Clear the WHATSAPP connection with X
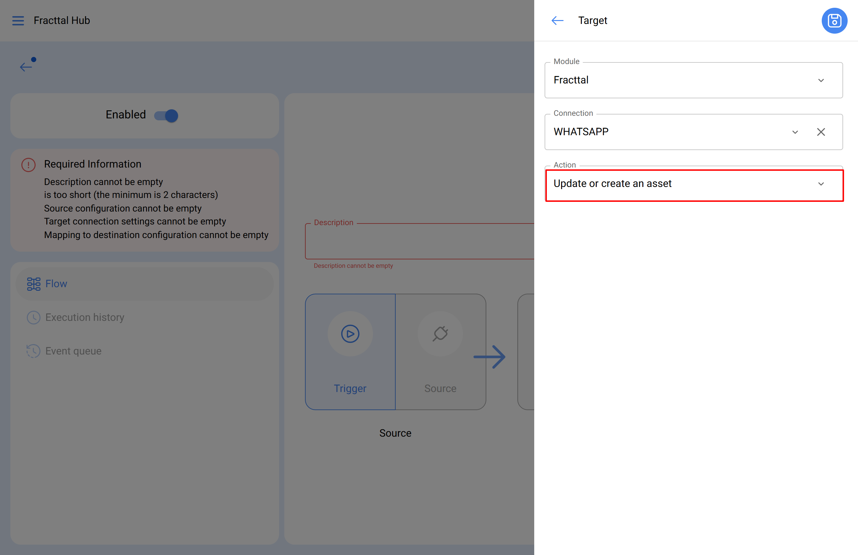 click(821, 132)
